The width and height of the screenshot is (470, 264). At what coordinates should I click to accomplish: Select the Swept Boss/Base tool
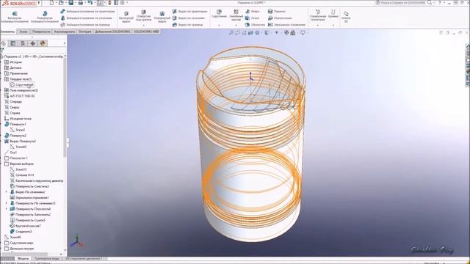point(87,12)
